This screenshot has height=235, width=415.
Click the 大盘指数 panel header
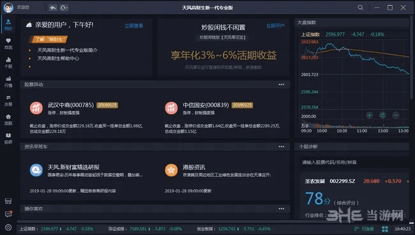click(x=306, y=22)
